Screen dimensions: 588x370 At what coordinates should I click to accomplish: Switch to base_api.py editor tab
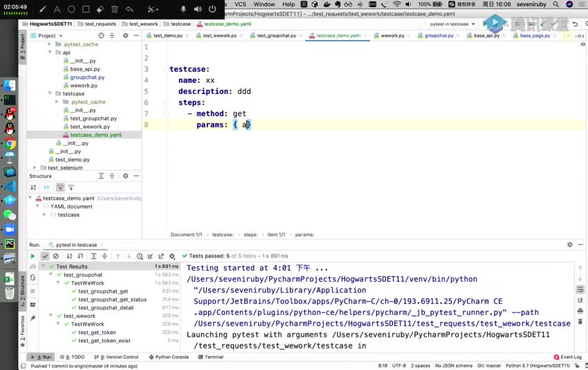point(486,35)
